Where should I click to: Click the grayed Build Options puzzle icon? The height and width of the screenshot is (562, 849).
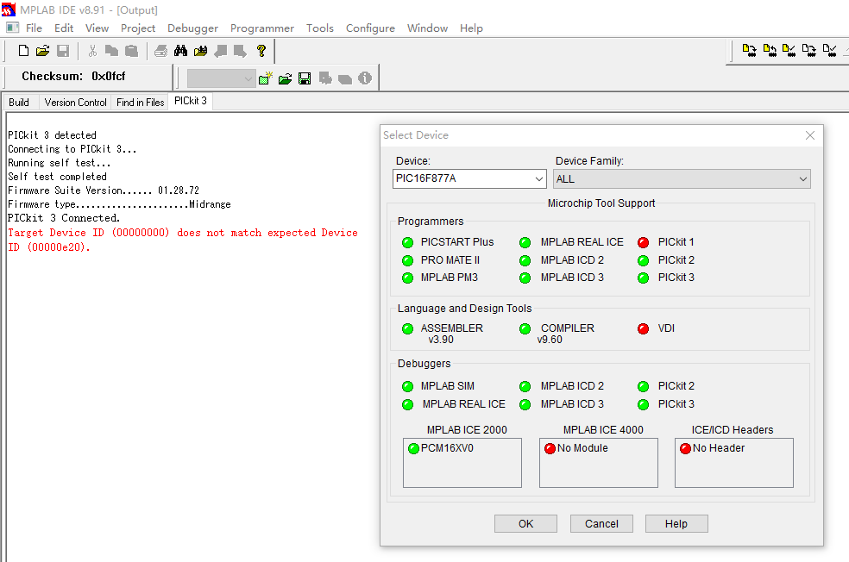325,79
